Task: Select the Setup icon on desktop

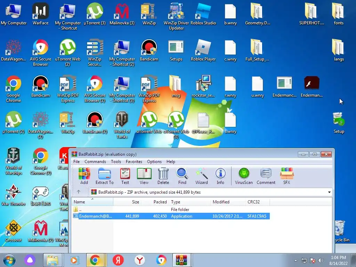Action: point(339,123)
